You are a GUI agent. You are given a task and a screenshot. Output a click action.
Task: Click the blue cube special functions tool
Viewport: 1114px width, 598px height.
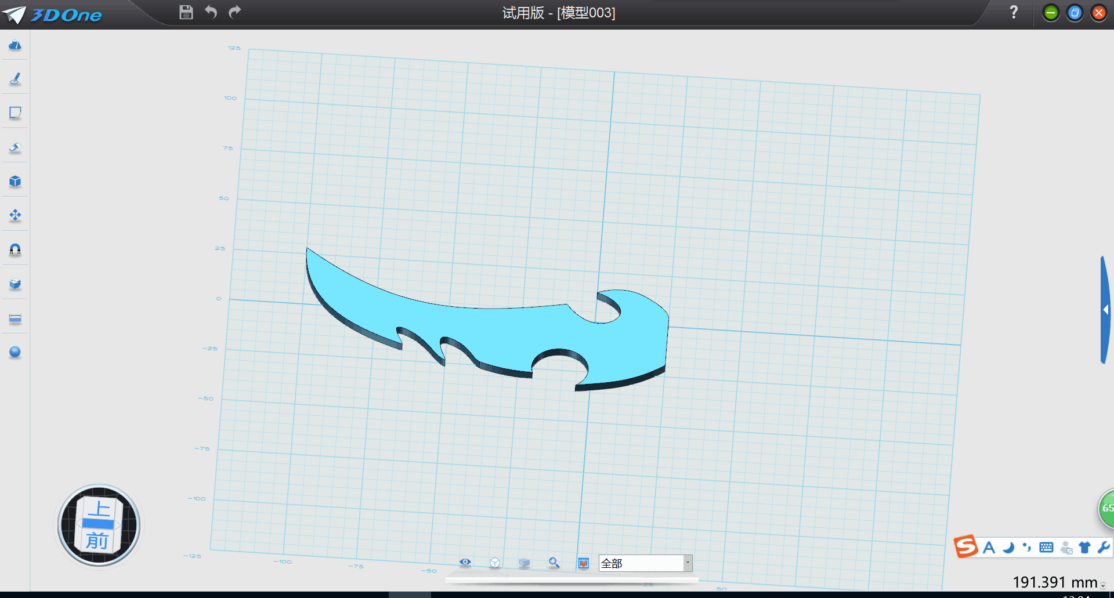tap(15, 182)
